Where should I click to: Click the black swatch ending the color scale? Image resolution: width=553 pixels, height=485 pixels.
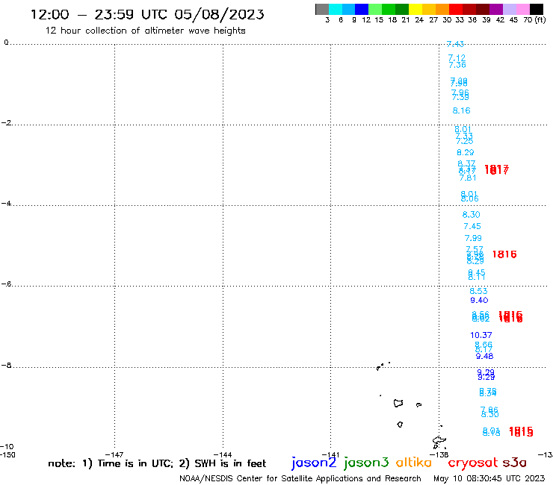[537, 9]
